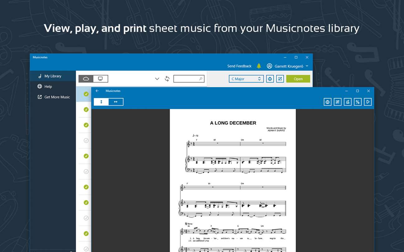Go back with the arrow next to Musicnotes
Screen dimensions: 404x252
97,91
